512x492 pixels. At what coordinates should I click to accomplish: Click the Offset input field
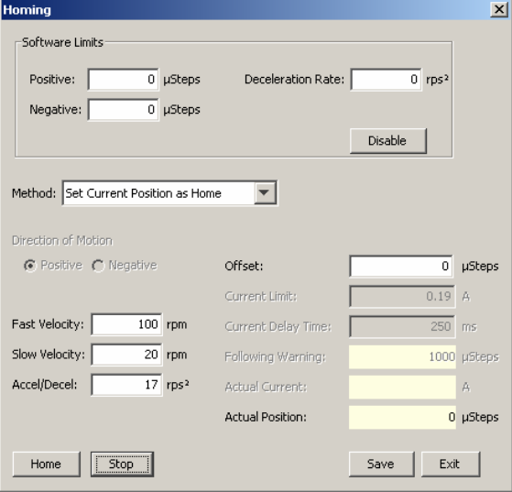point(401,267)
